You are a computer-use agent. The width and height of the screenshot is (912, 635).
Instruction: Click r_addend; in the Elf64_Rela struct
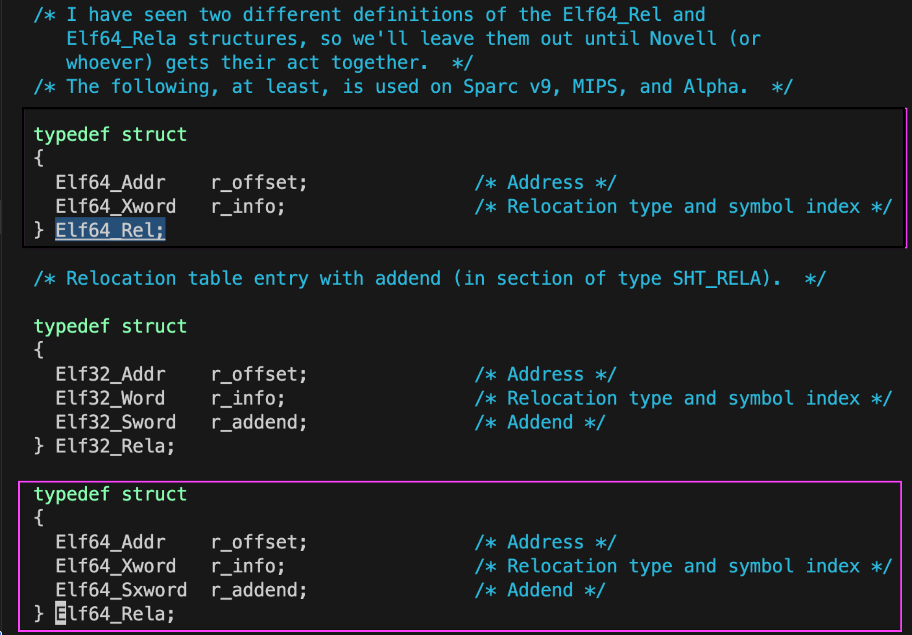[259, 590]
